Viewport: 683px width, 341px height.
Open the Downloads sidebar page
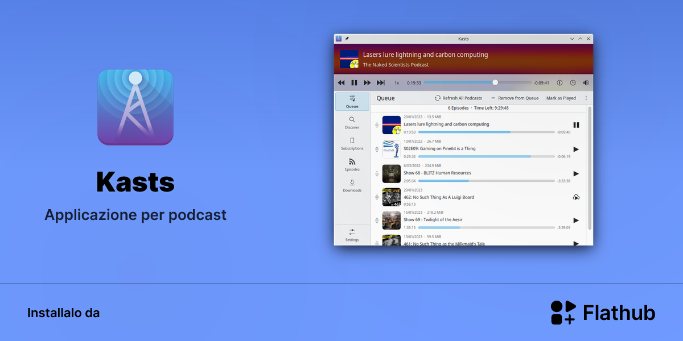pyautogui.click(x=352, y=186)
